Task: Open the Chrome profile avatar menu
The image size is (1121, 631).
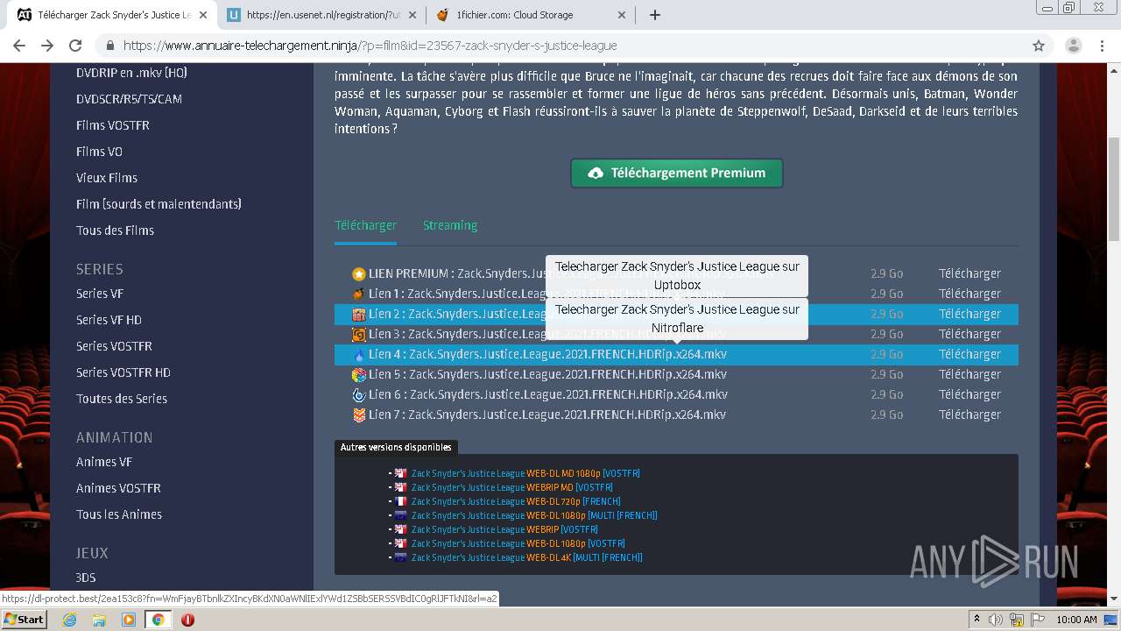Action: (1074, 46)
